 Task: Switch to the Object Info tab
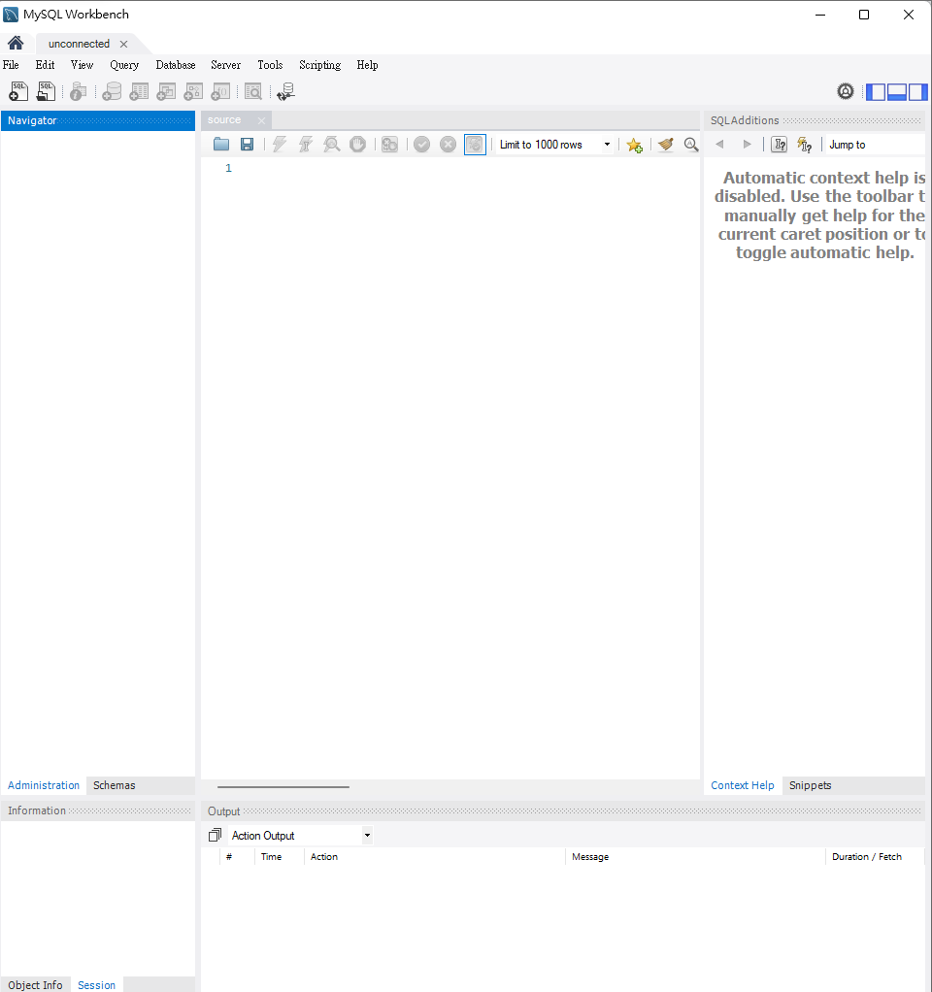click(x=35, y=984)
